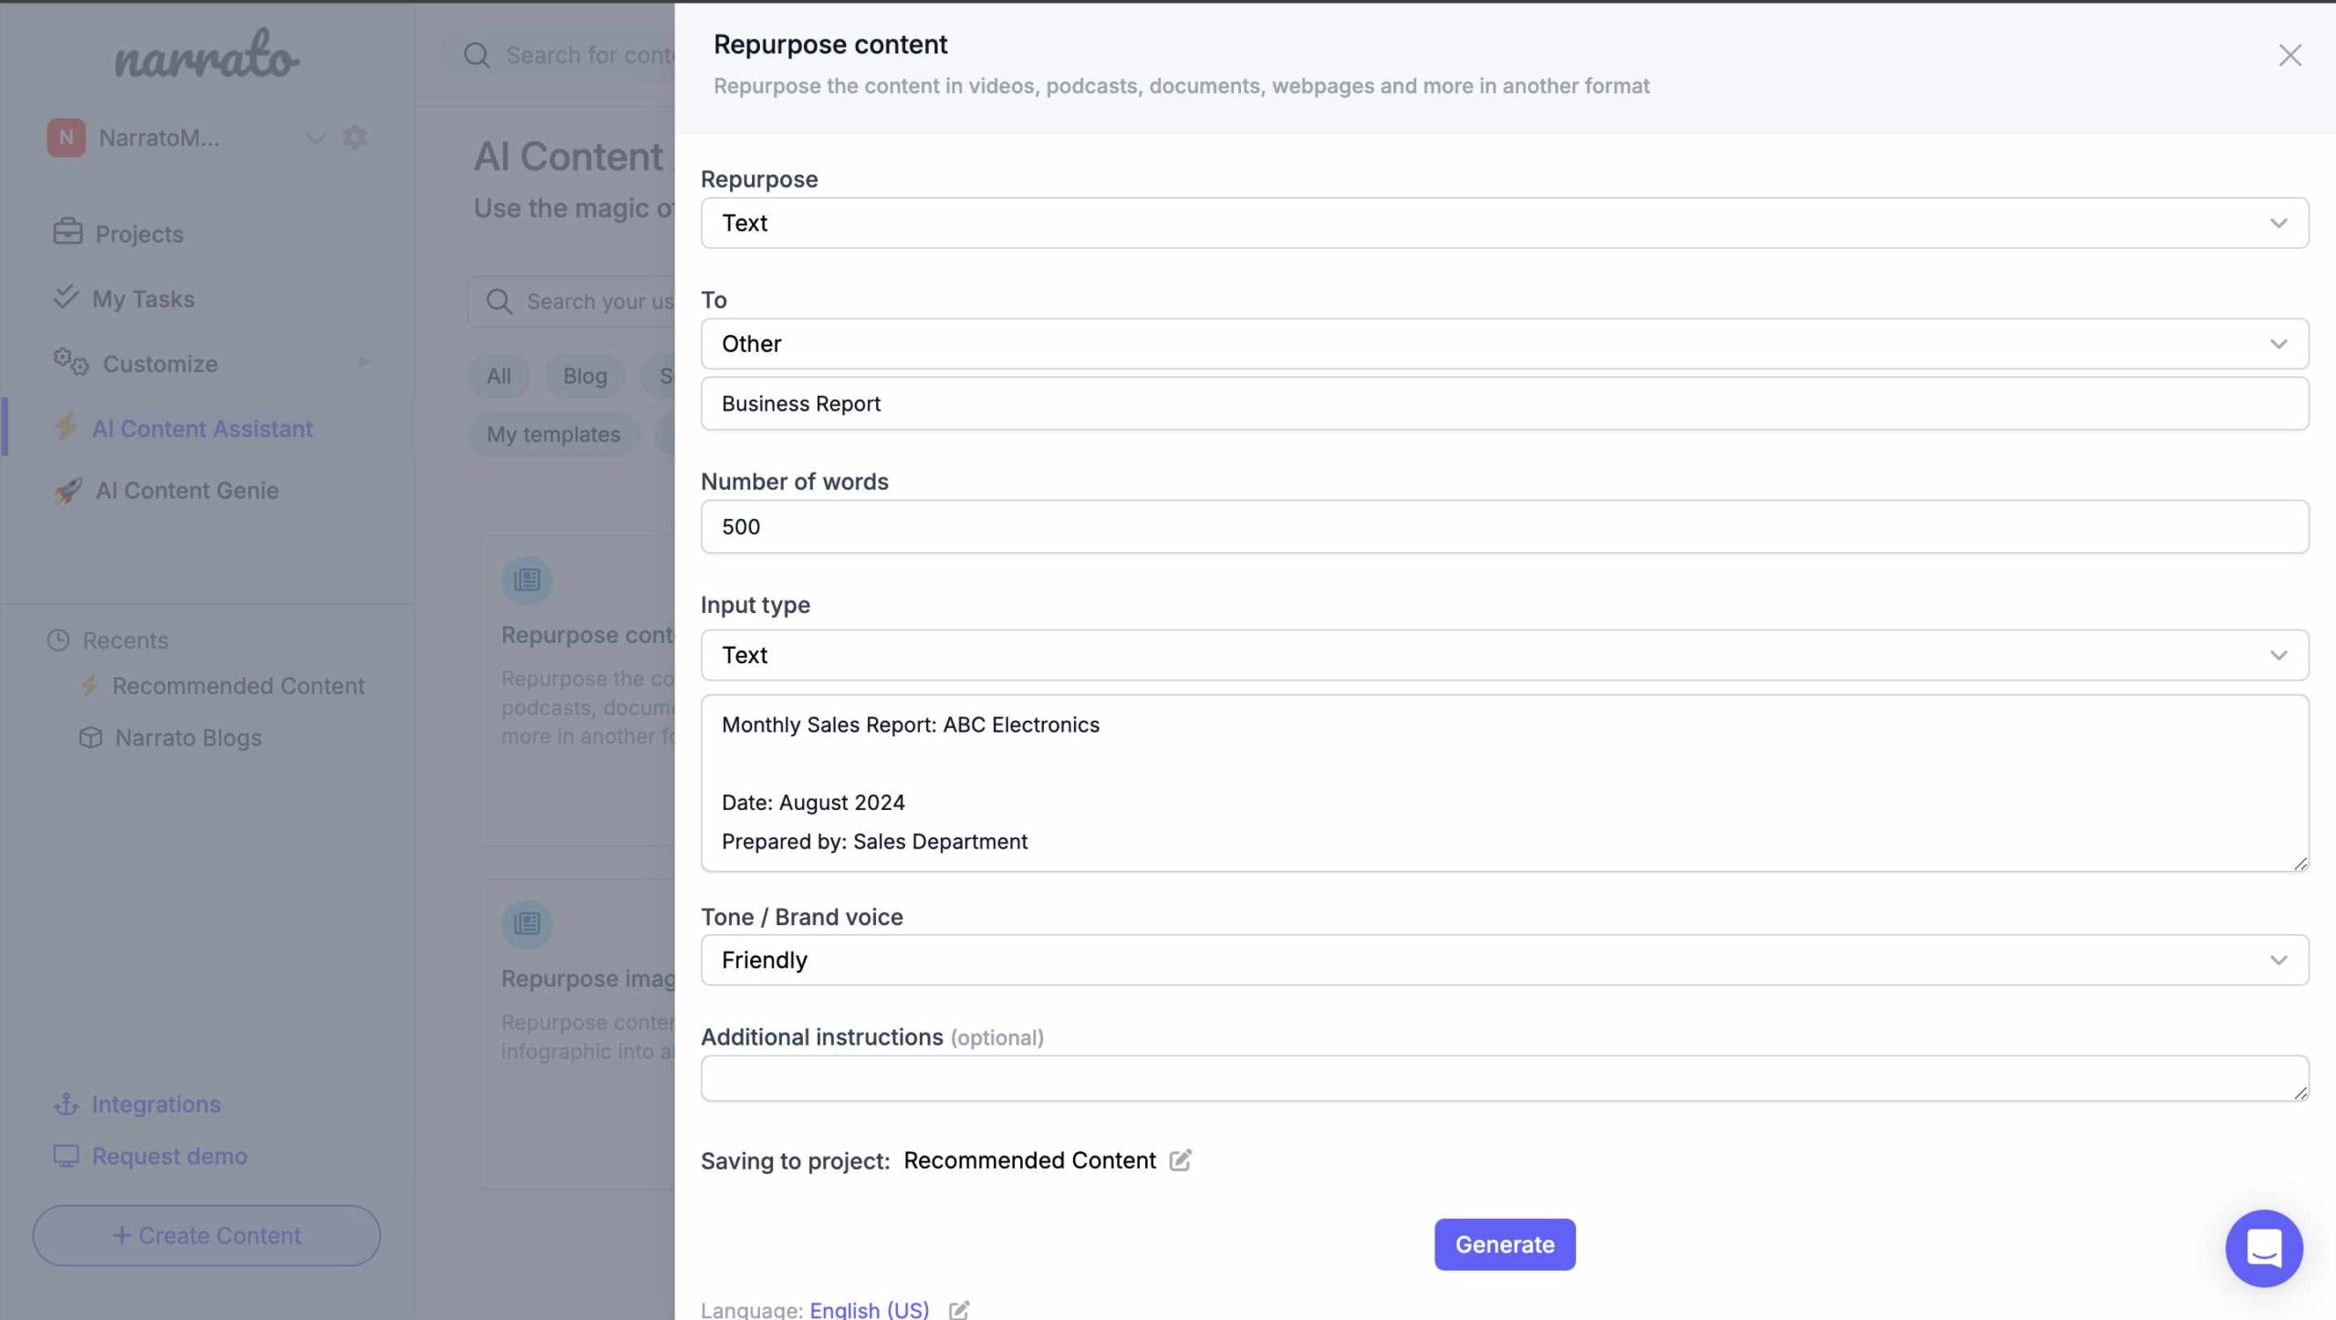Open AI Content Genie
2336x1320 pixels.
[x=188, y=491]
